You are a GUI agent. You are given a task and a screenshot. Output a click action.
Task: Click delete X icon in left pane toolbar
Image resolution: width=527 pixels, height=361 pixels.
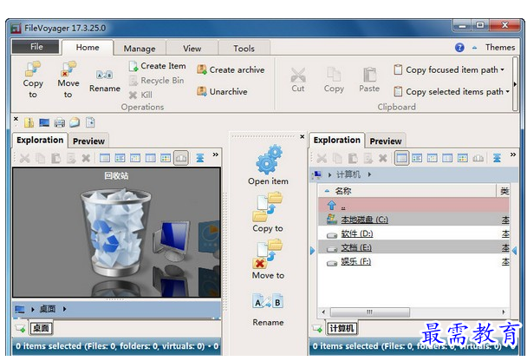click(86, 158)
